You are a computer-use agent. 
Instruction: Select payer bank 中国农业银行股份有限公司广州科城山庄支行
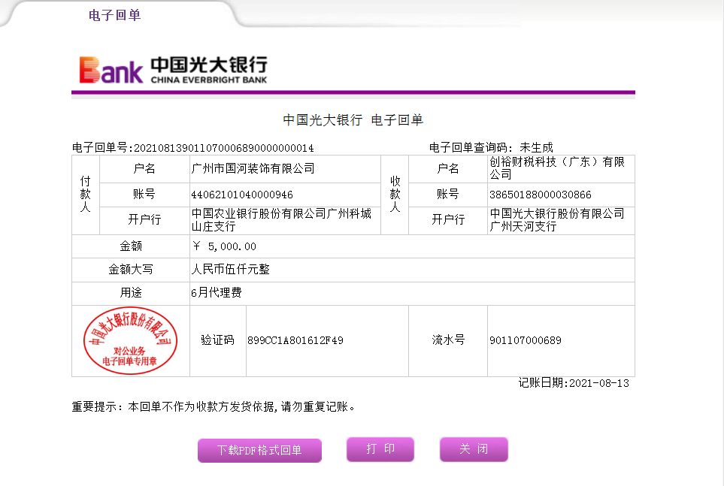281,220
